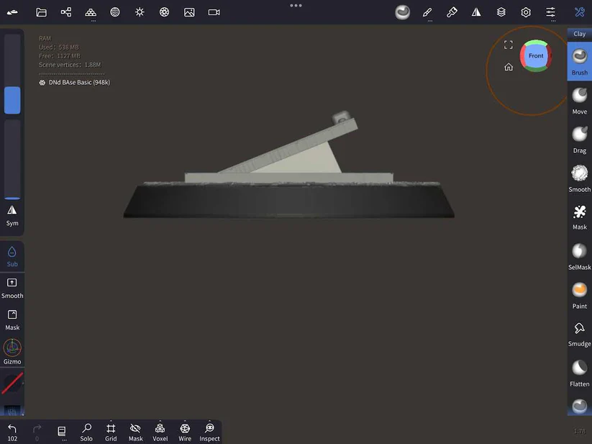Select the Move tool
Viewport: 592px width, 444px height.
(x=580, y=101)
